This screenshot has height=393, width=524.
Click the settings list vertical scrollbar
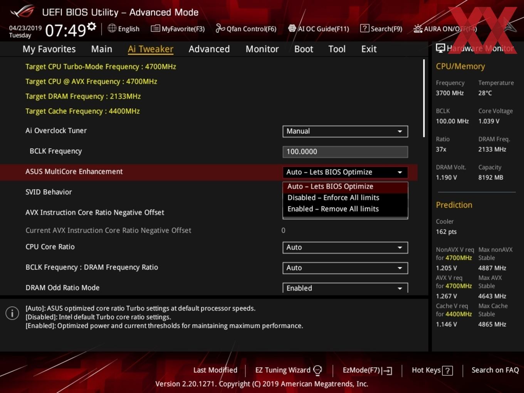click(x=424, y=98)
